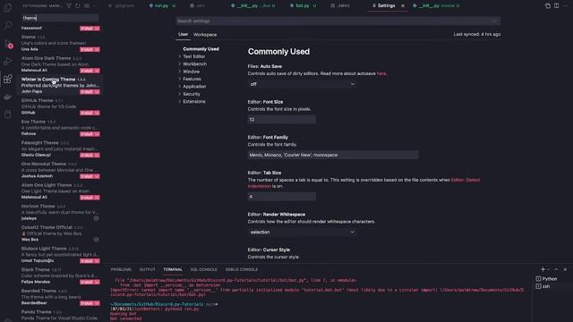Close the Settings tab
573x322 pixels.
(x=403, y=6)
